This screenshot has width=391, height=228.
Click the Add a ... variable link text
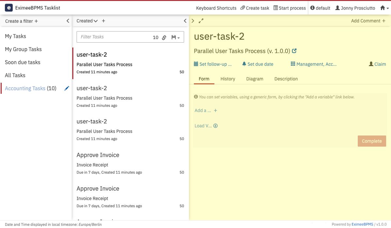click(203, 110)
